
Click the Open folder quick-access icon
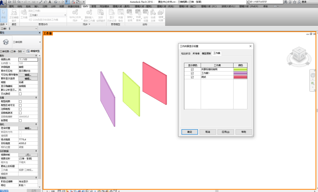10,2
